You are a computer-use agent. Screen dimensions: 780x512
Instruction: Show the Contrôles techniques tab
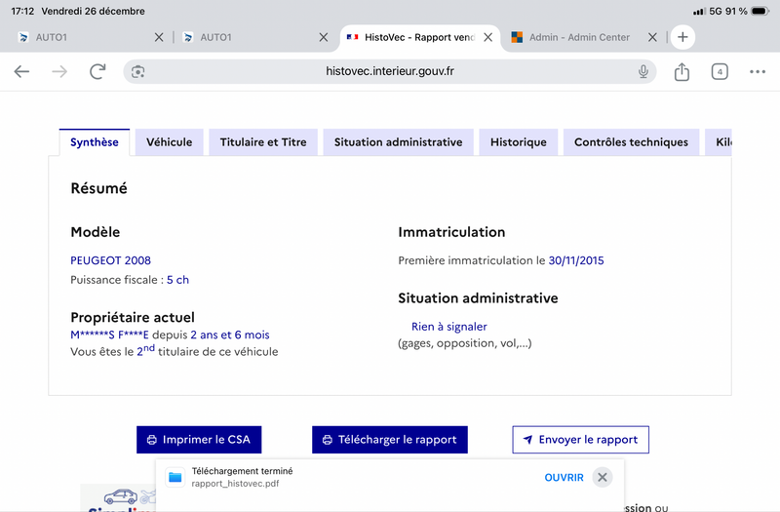pyautogui.click(x=631, y=142)
